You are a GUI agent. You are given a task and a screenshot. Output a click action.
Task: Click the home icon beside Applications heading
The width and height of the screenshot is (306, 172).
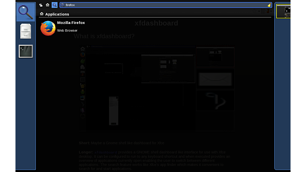click(42, 14)
